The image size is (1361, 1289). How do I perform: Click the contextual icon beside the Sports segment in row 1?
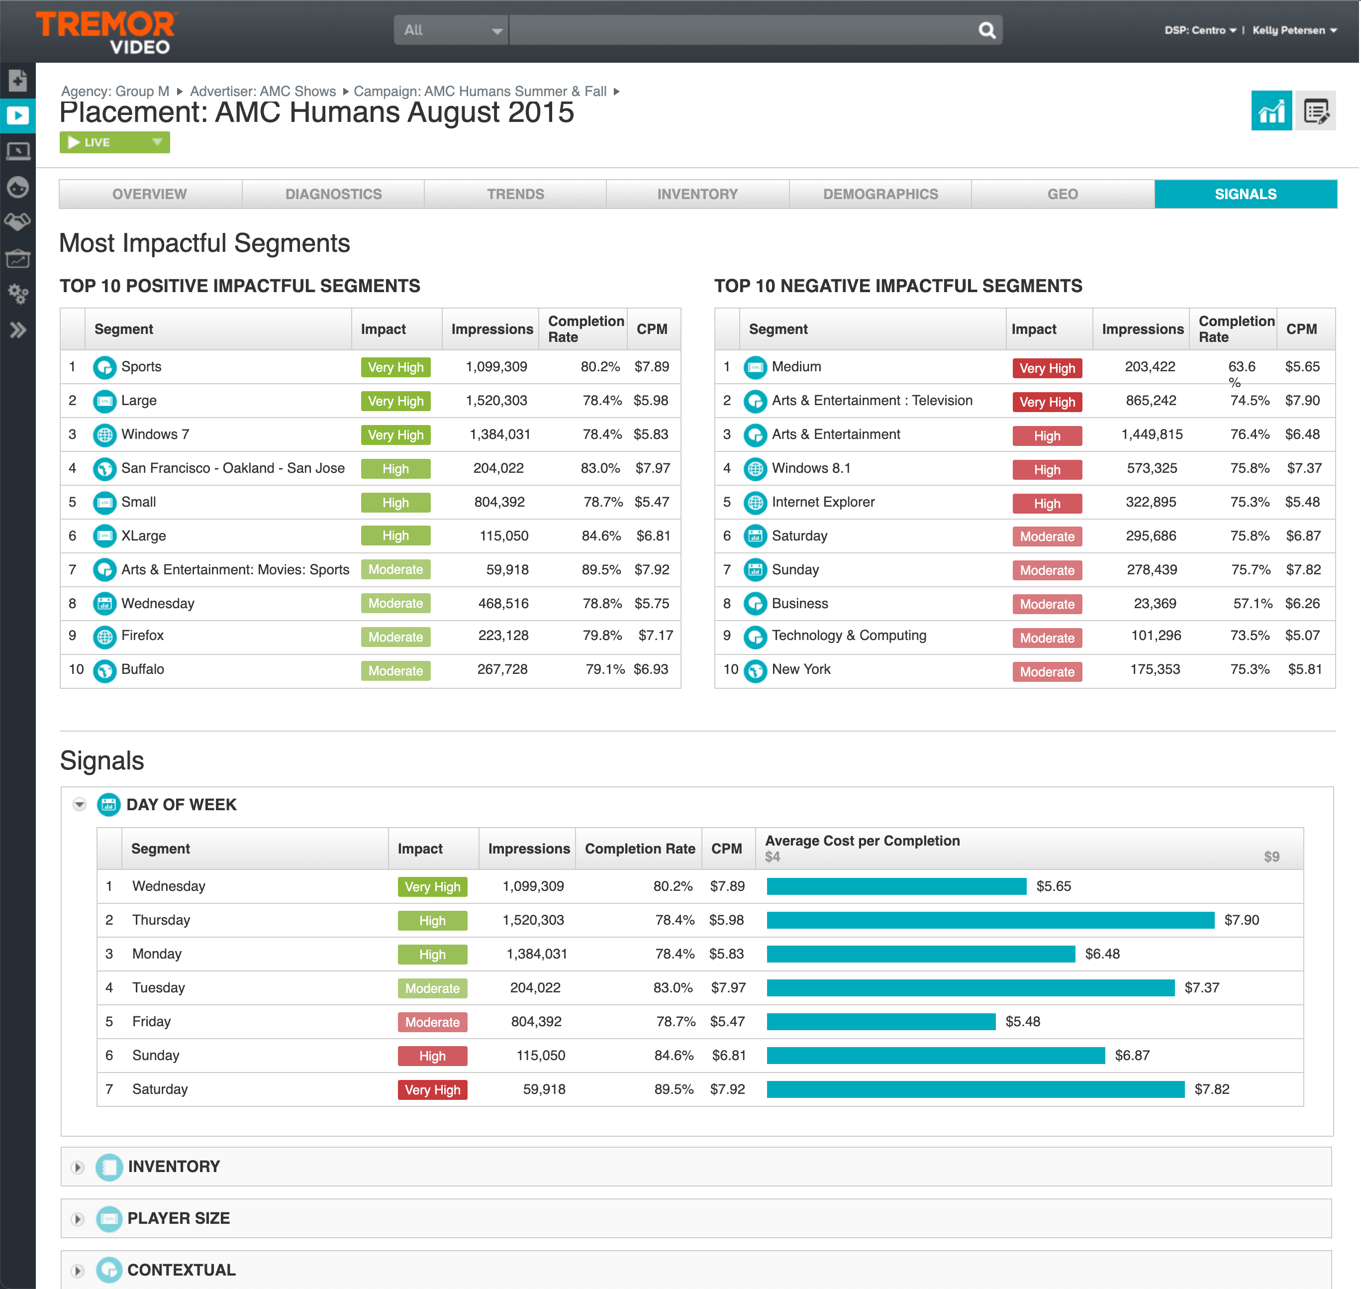[x=104, y=368]
